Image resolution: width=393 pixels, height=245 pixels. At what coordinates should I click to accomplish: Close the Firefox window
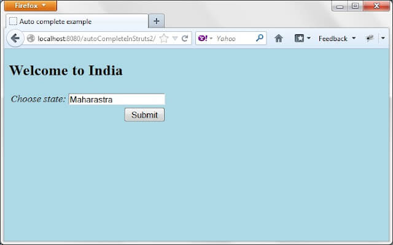pyautogui.click(x=376, y=6)
